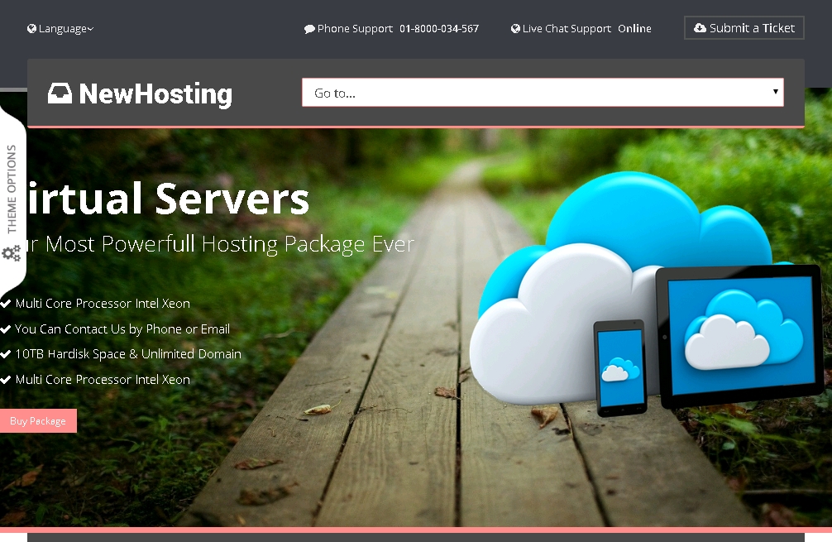The width and height of the screenshot is (832, 542).
Task: Click the gears icon on the theme panel
Action: coord(11,253)
